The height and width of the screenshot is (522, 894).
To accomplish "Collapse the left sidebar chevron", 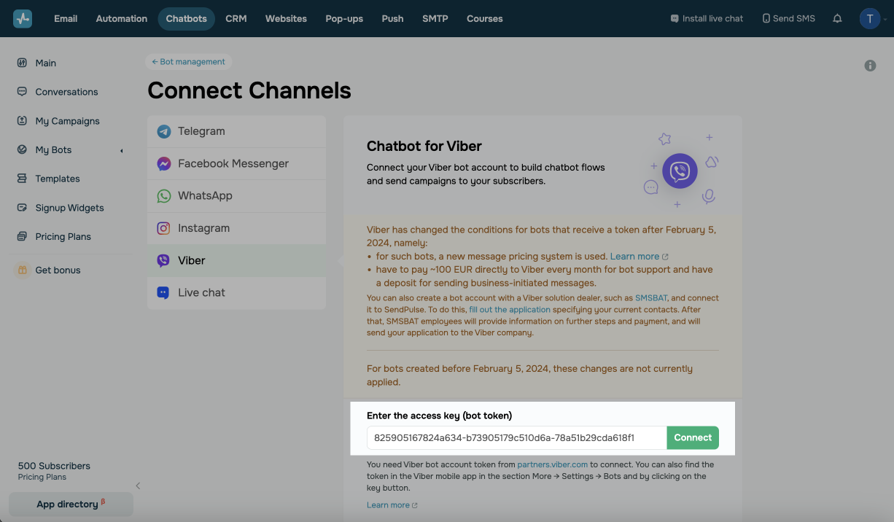I will tap(138, 486).
